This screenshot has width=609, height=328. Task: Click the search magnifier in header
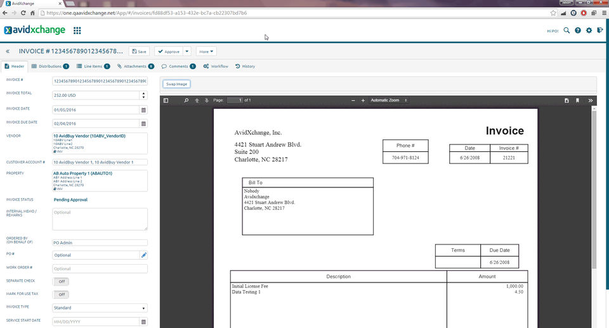(566, 30)
